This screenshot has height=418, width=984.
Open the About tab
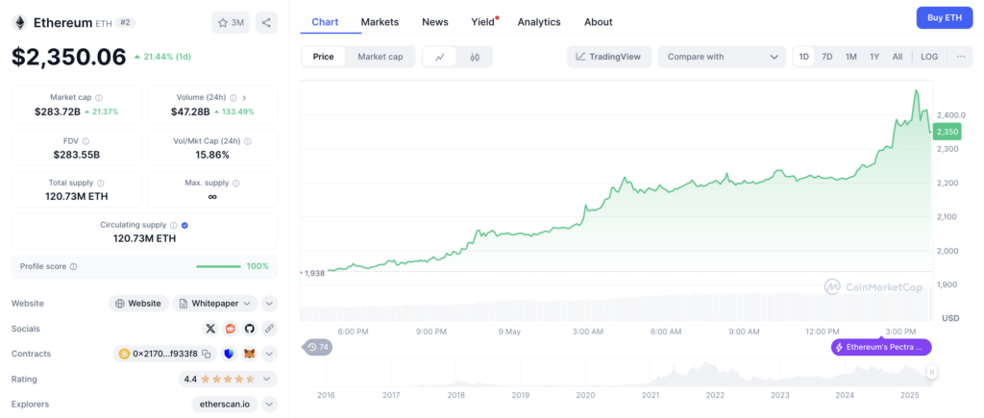(598, 22)
